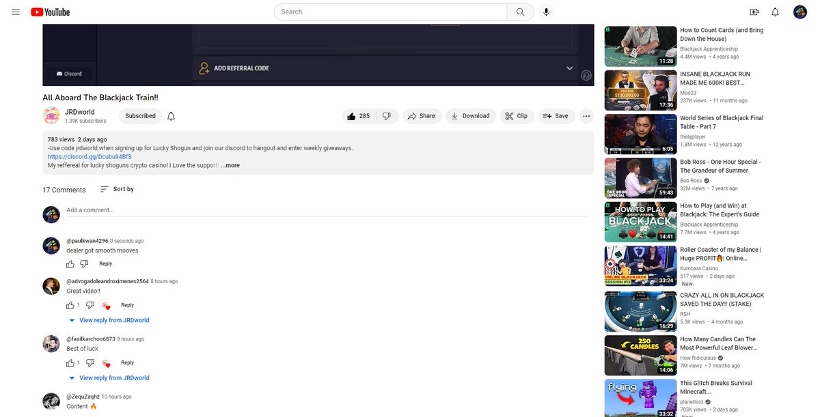This screenshot has height=417, width=820.
Task: Like the 'Best of luck' comment
Action: (70, 363)
